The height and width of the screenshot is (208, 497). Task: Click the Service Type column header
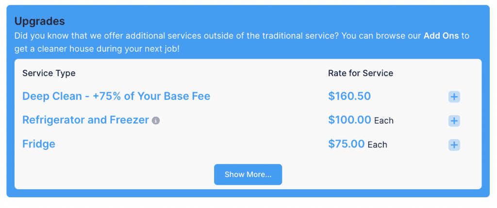[49, 73]
